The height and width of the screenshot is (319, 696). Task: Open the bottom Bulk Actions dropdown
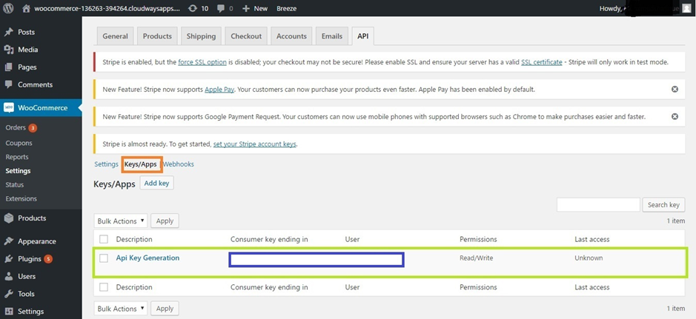[x=121, y=309]
